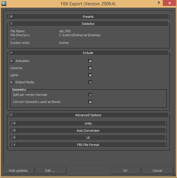Click the File Directory: label
Image resolution: width=177 pixels, height=178 pixels.
[20, 35]
